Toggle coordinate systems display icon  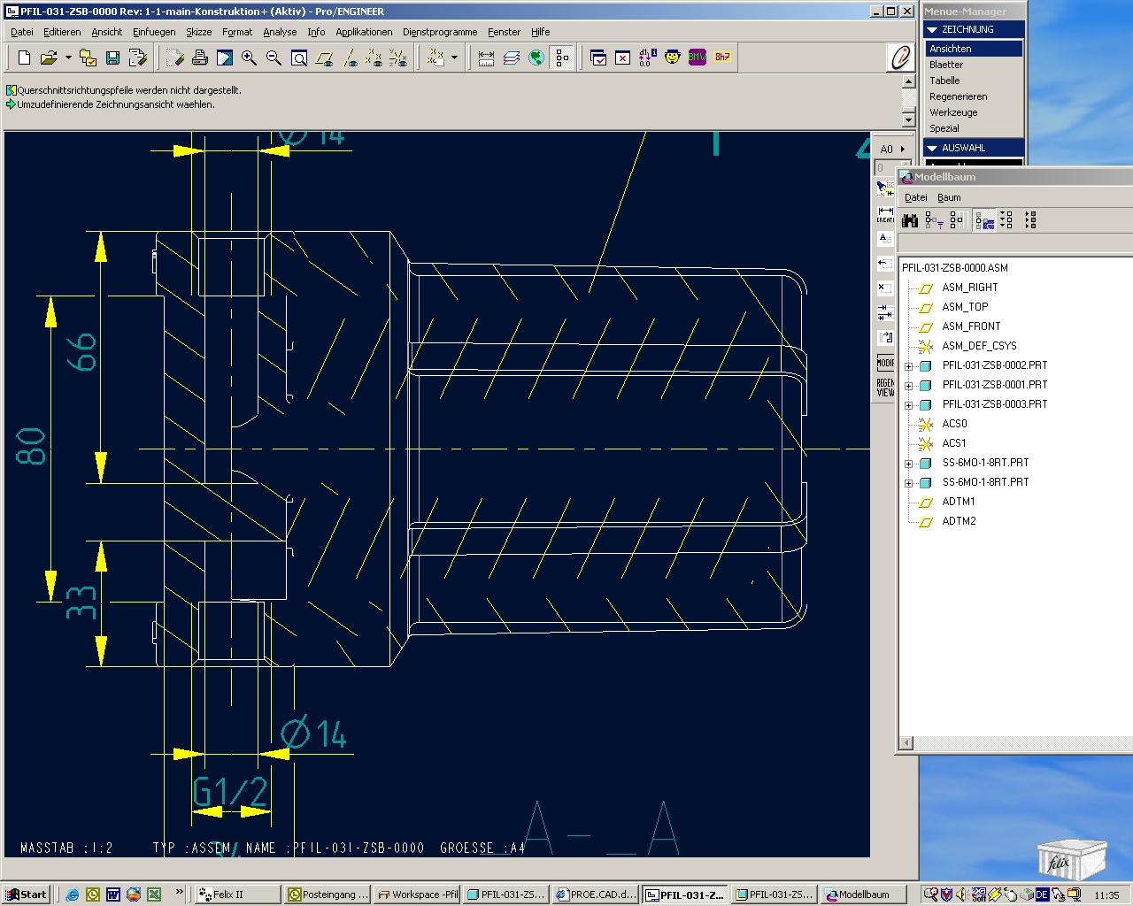click(x=399, y=58)
